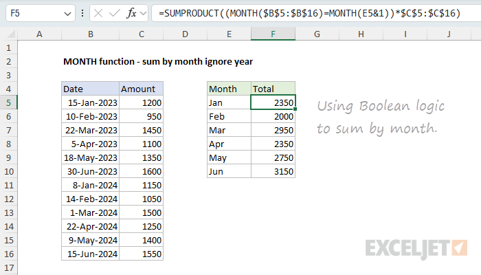Viewport: 481px width, 275px height.
Task: Select row 2 header
Action: (8, 61)
